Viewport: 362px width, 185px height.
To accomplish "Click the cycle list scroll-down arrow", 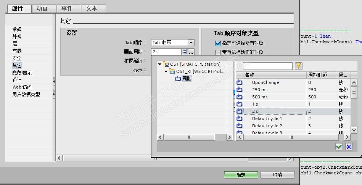I will [354, 130].
